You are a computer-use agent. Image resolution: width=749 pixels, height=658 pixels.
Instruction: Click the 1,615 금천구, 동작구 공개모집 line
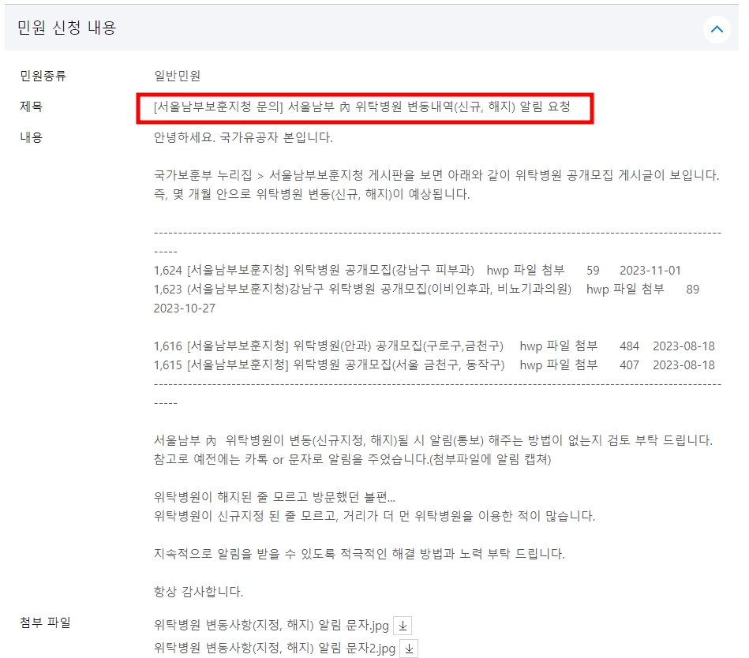[434, 365]
